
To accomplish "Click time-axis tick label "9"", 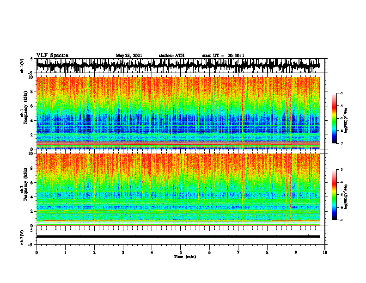I will 296,252.
